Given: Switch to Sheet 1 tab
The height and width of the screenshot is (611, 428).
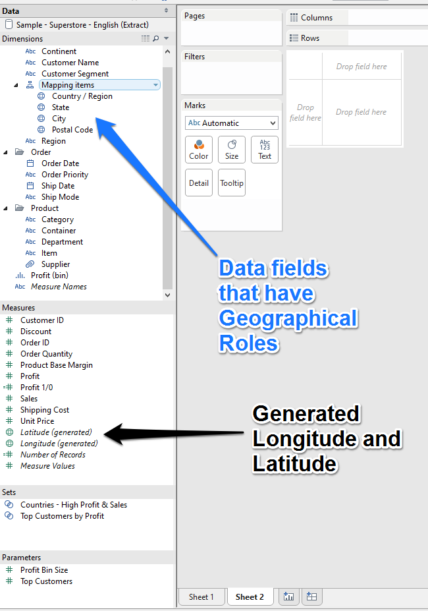Looking at the screenshot, I should click(201, 597).
